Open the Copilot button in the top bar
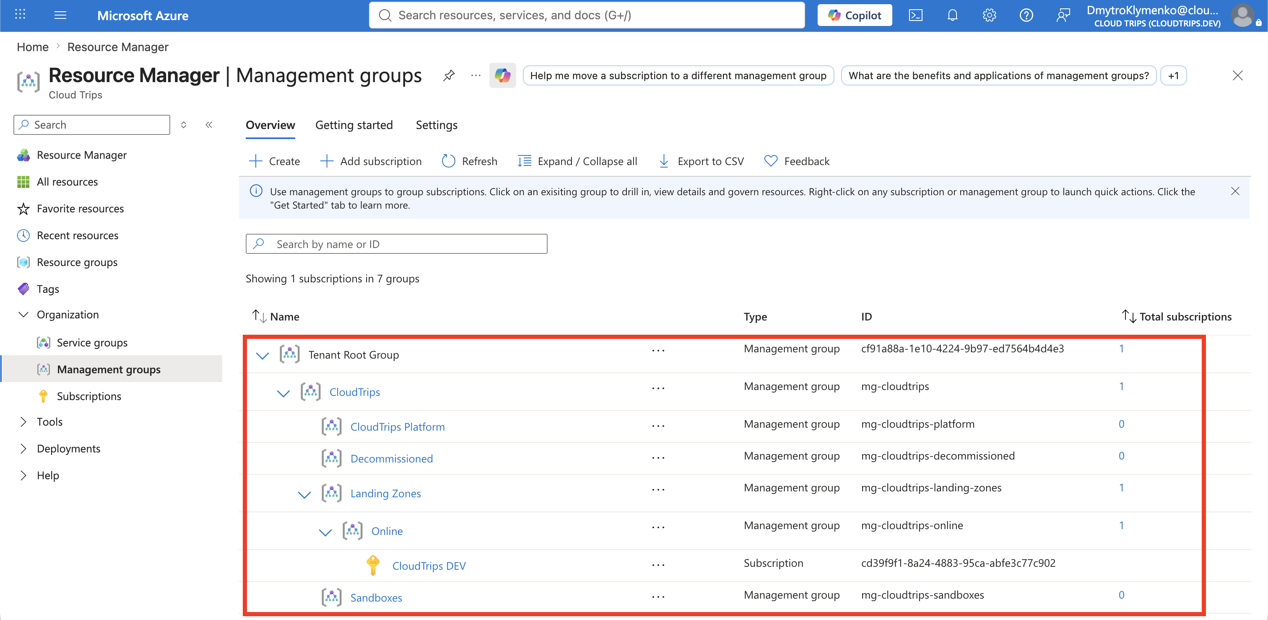The image size is (1268, 620). 854,15
